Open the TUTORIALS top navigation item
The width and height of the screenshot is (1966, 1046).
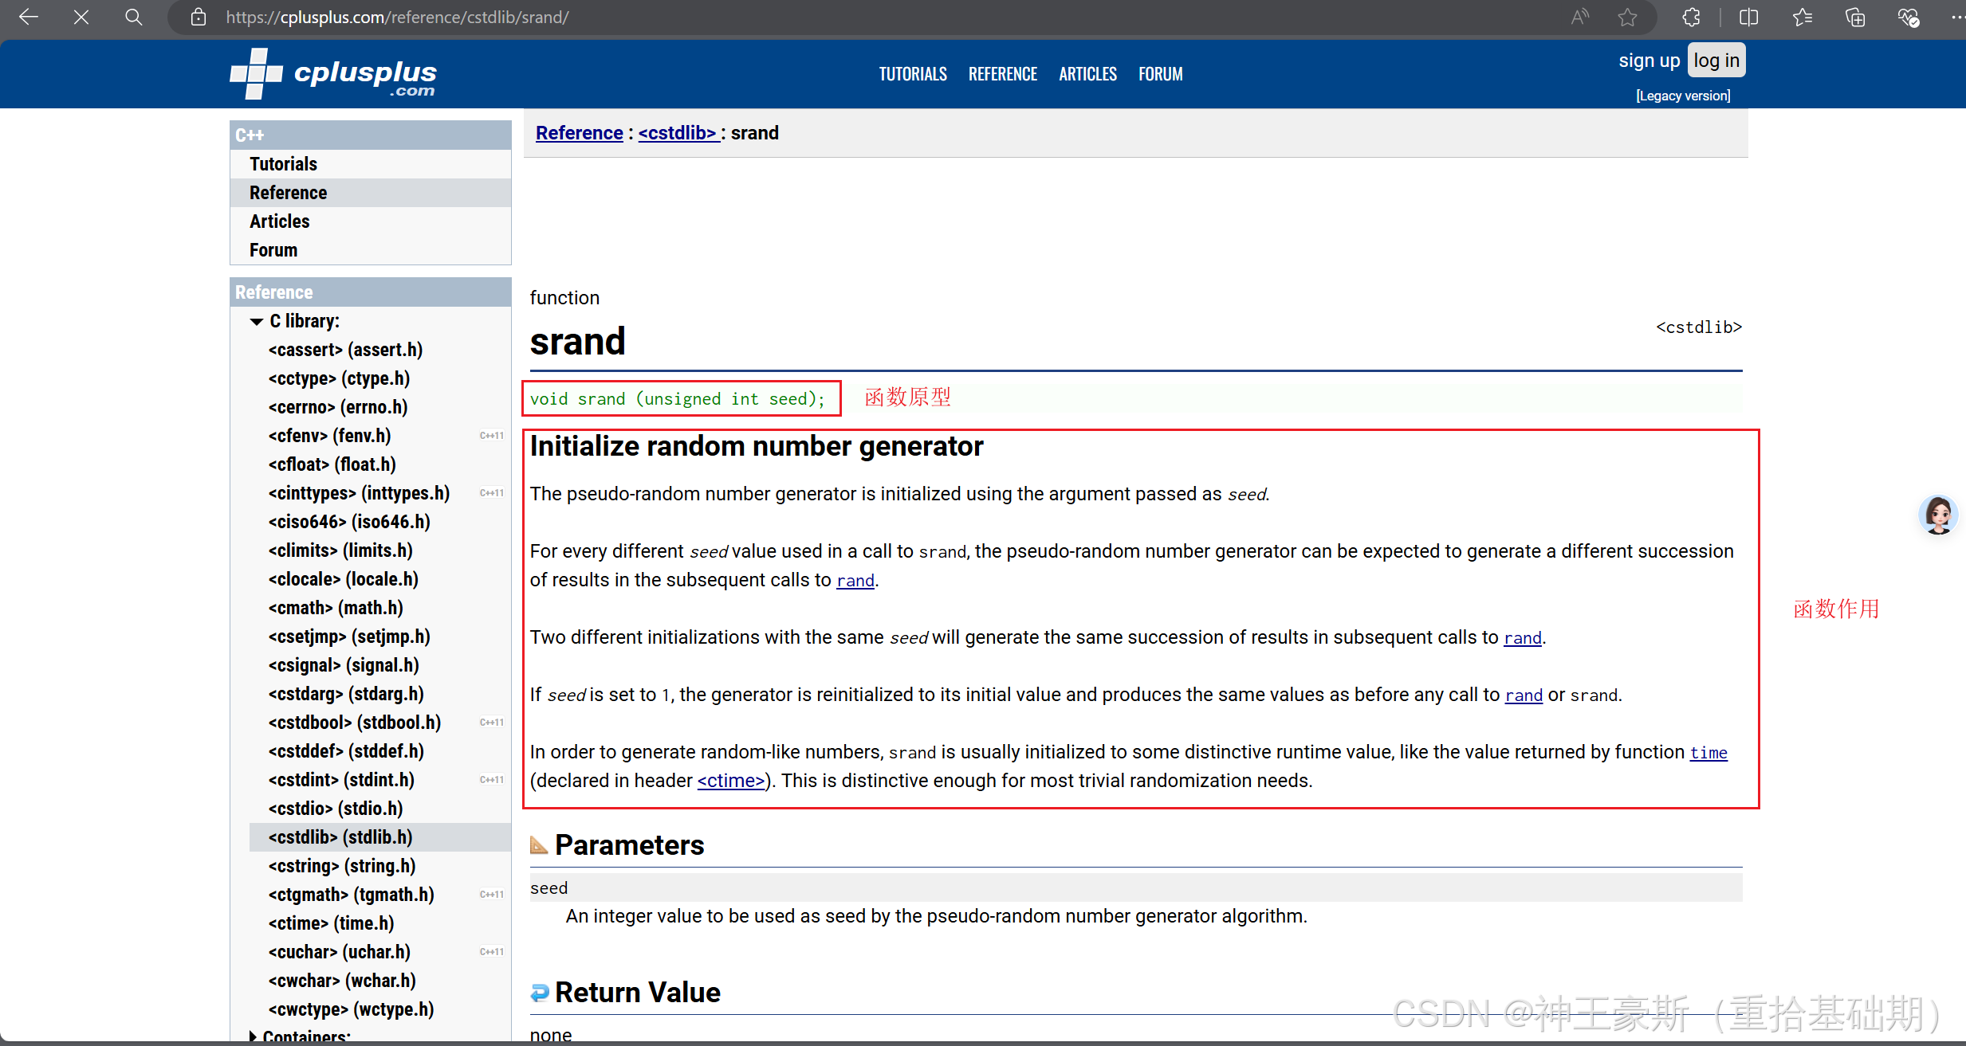point(913,74)
